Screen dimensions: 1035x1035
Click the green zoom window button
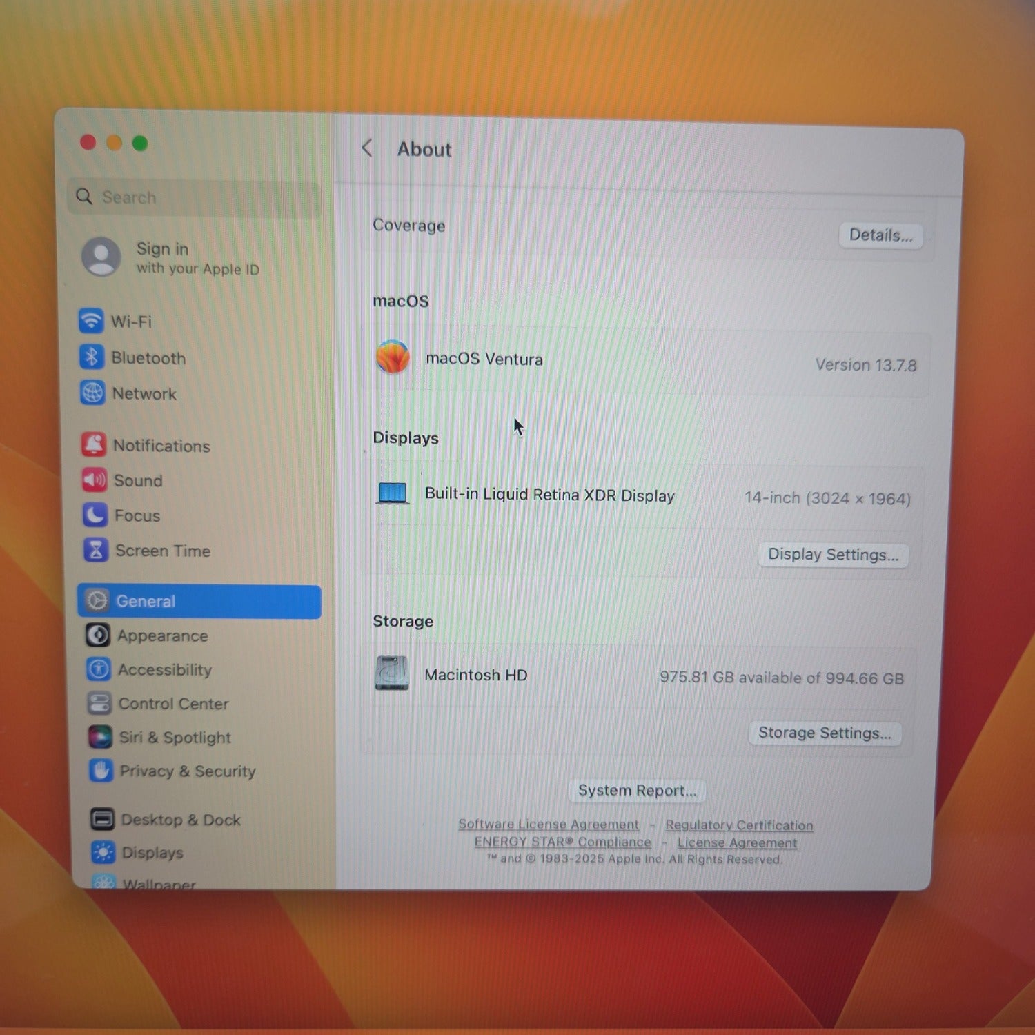(140, 143)
